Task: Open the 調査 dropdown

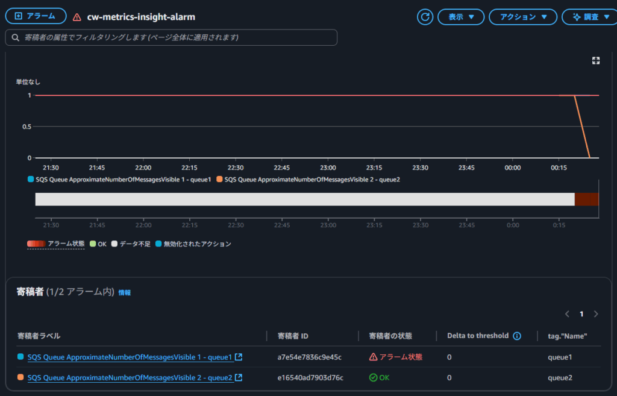Action: coord(588,17)
